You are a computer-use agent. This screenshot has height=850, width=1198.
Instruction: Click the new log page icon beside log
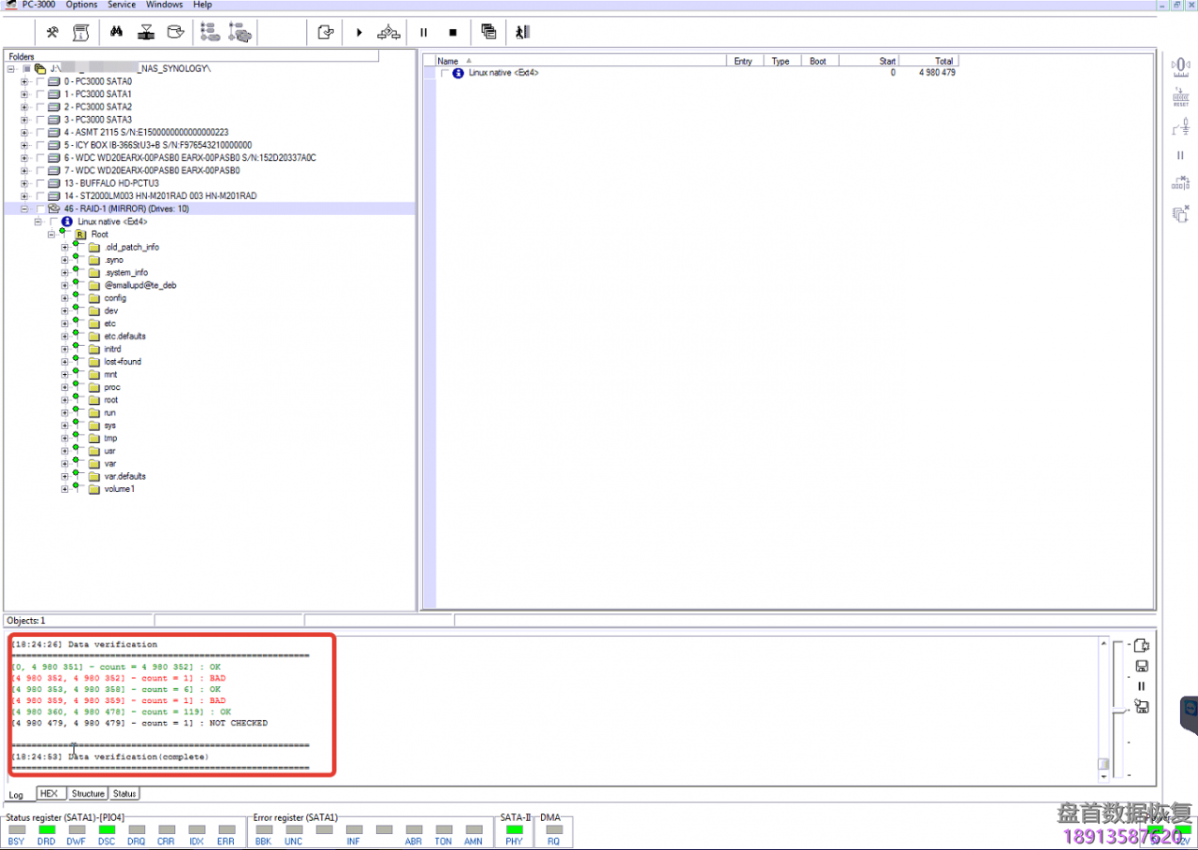click(x=1141, y=645)
